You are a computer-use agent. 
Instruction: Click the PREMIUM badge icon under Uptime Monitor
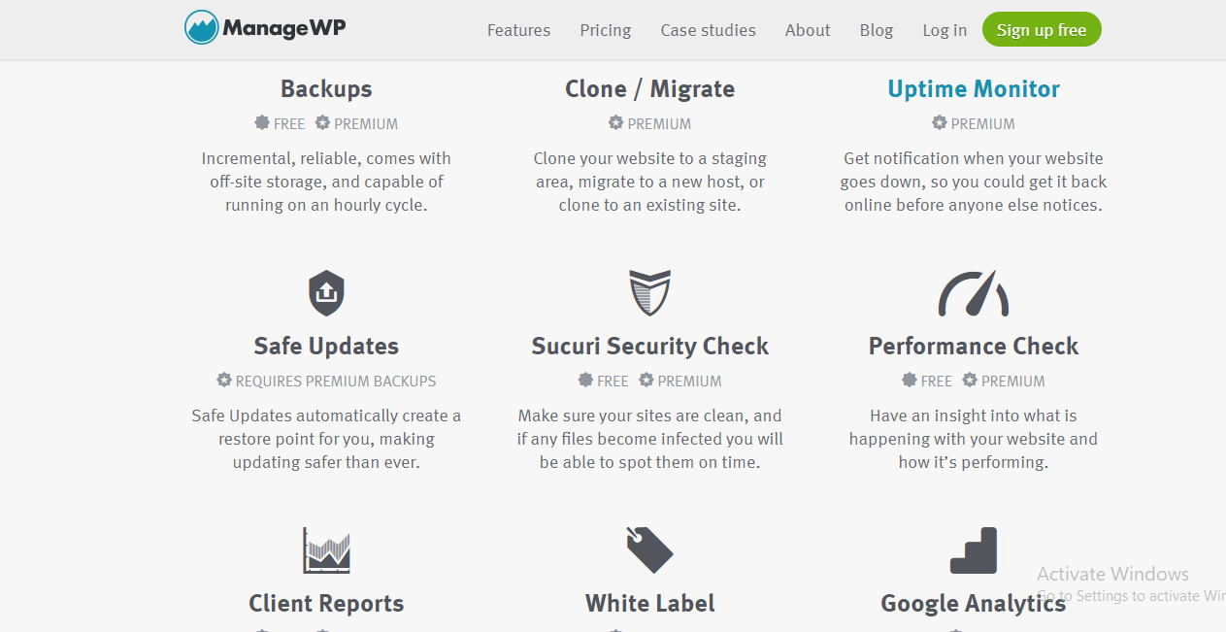pos(939,123)
